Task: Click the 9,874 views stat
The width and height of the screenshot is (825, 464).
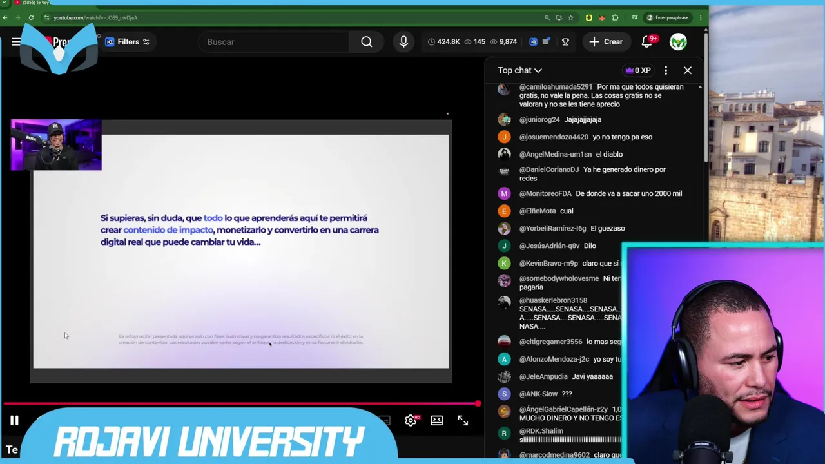Action: coord(503,42)
